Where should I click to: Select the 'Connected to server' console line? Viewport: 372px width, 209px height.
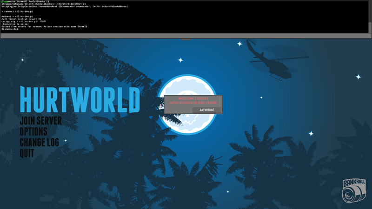tap(15, 24)
